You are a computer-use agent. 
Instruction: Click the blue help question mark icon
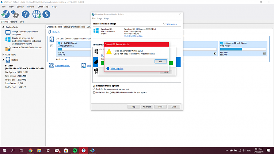click(26, 14)
